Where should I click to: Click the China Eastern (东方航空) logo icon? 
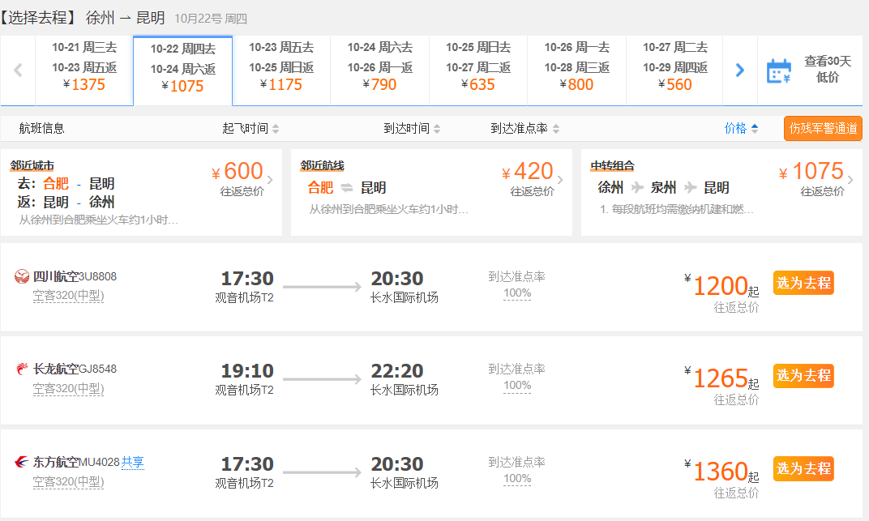click(x=22, y=463)
